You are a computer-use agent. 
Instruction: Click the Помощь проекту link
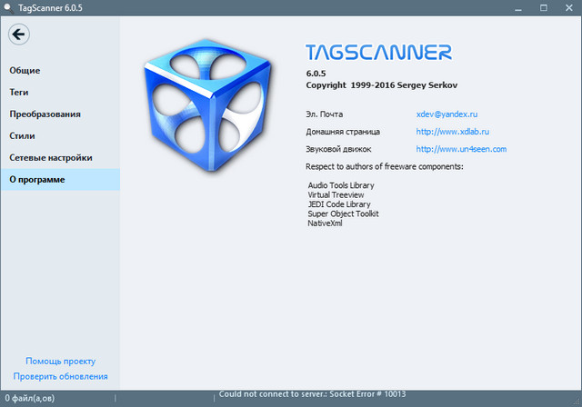tap(60, 361)
